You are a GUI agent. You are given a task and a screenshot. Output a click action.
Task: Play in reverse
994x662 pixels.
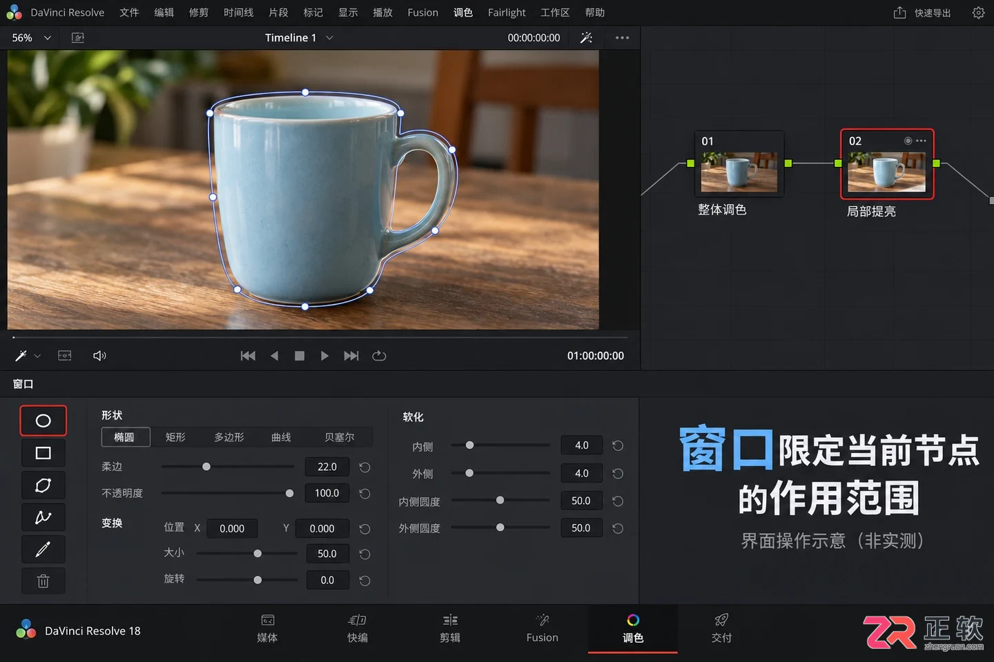point(275,356)
